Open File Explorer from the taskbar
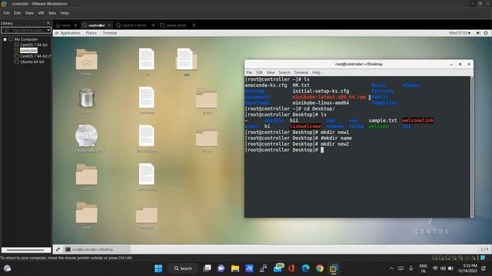Screen dimensions: 492x276 click(235, 268)
